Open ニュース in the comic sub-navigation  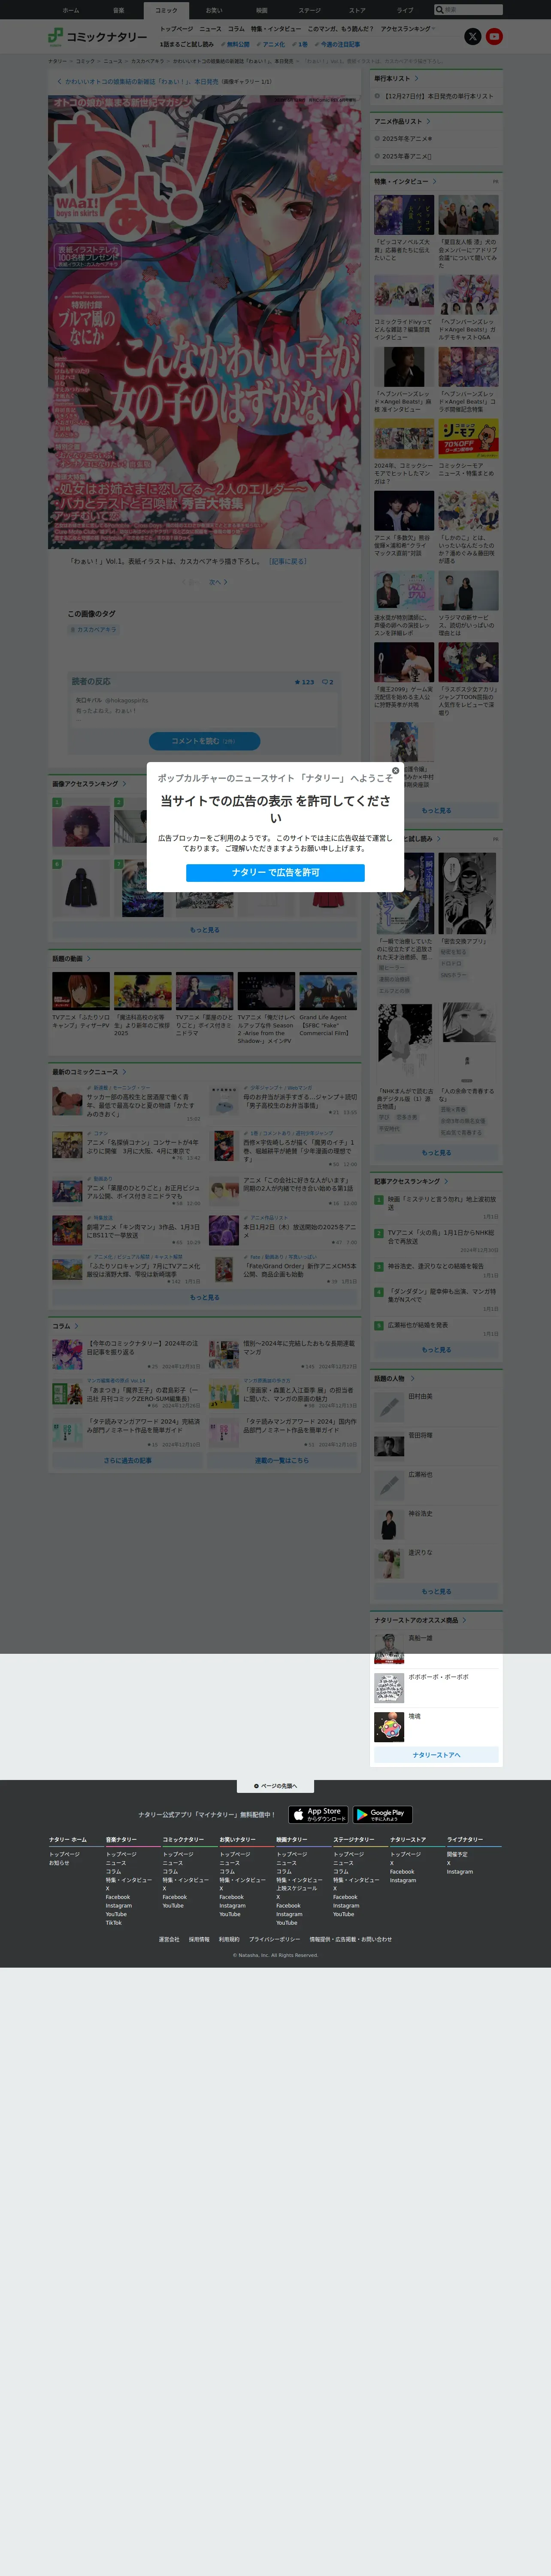210,29
